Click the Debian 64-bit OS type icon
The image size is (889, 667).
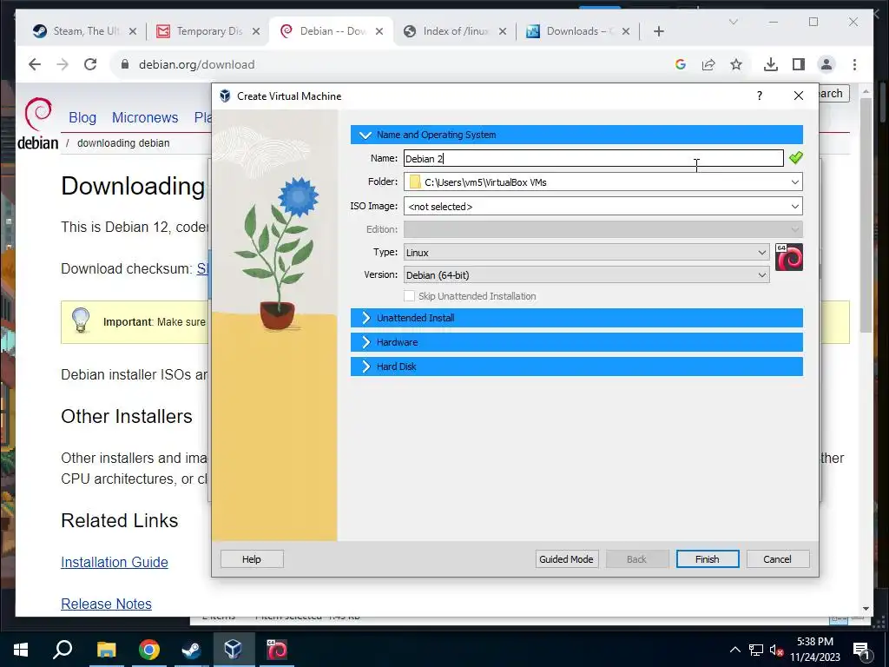pos(788,257)
